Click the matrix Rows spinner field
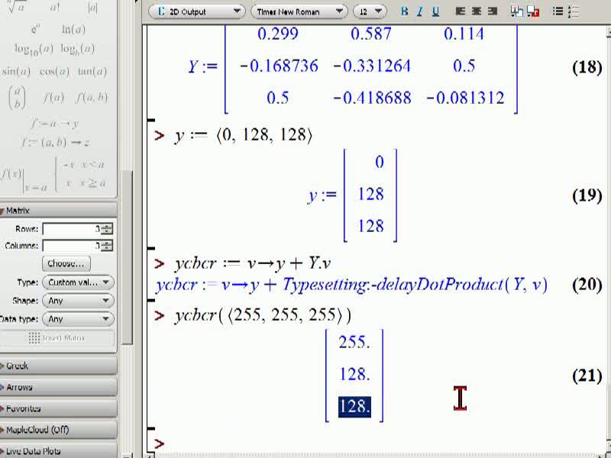Image resolution: width=611 pixels, height=458 pixels. click(x=78, y=229)
